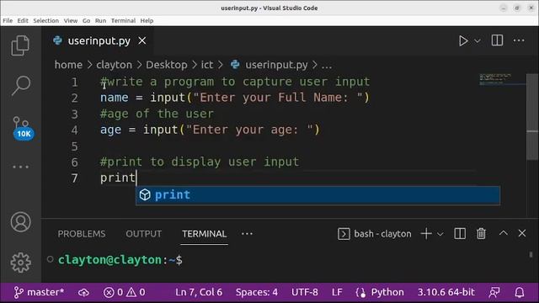Image resolution: width=539 pixels, height=303 pixels.
Task: Open the new terminal launch profile dropdown
Action: 440,234
